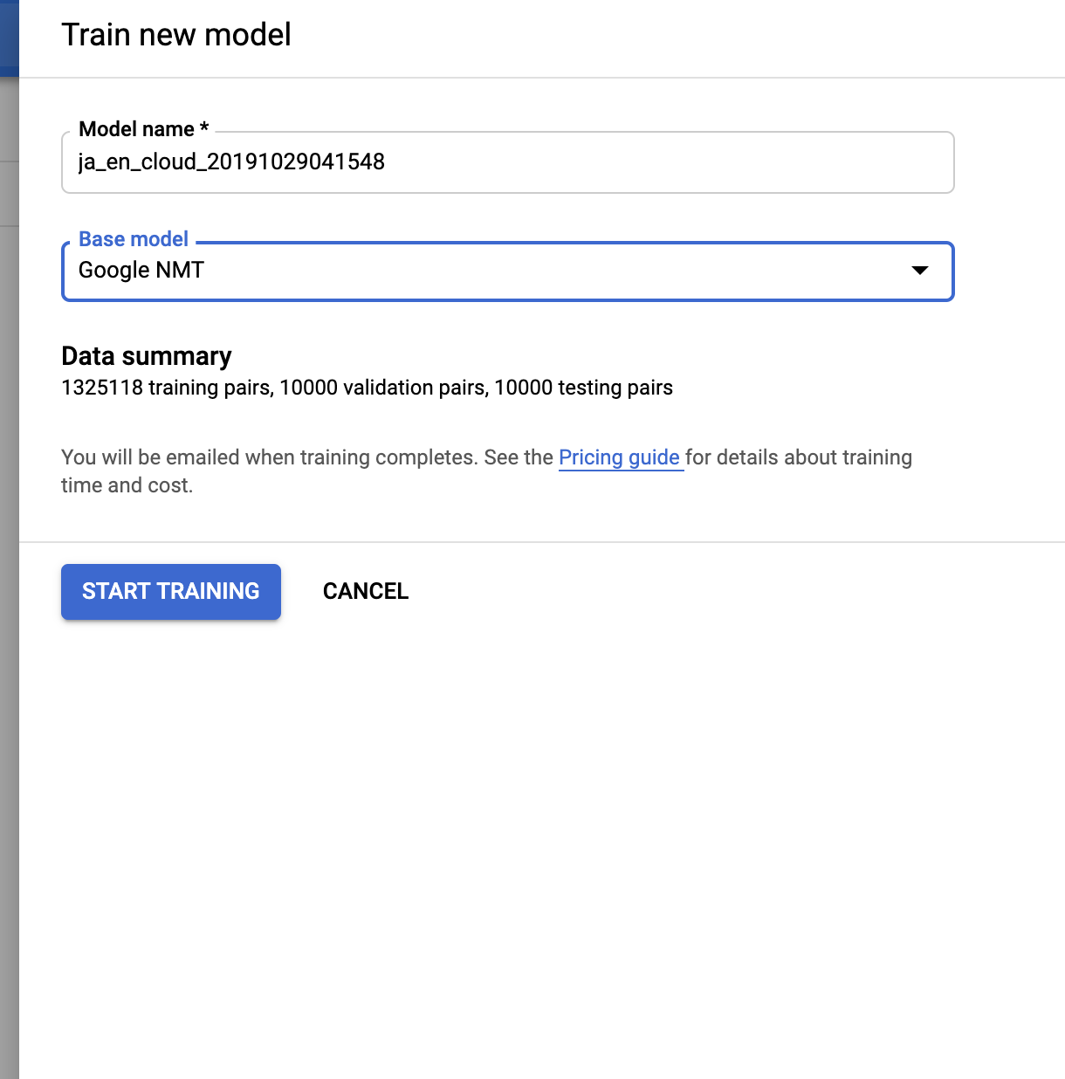Open the Base model dropdown arrow
The image size is (1065, 1079).
(x=920, y=271)
